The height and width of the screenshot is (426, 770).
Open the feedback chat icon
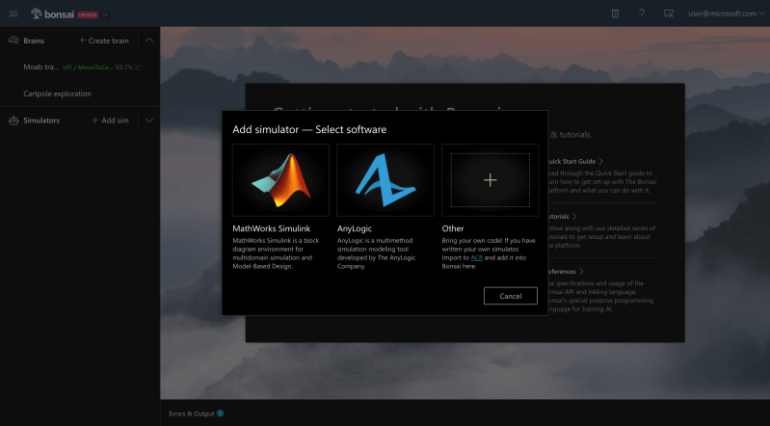pyautogui.click(x=669, y=13)
